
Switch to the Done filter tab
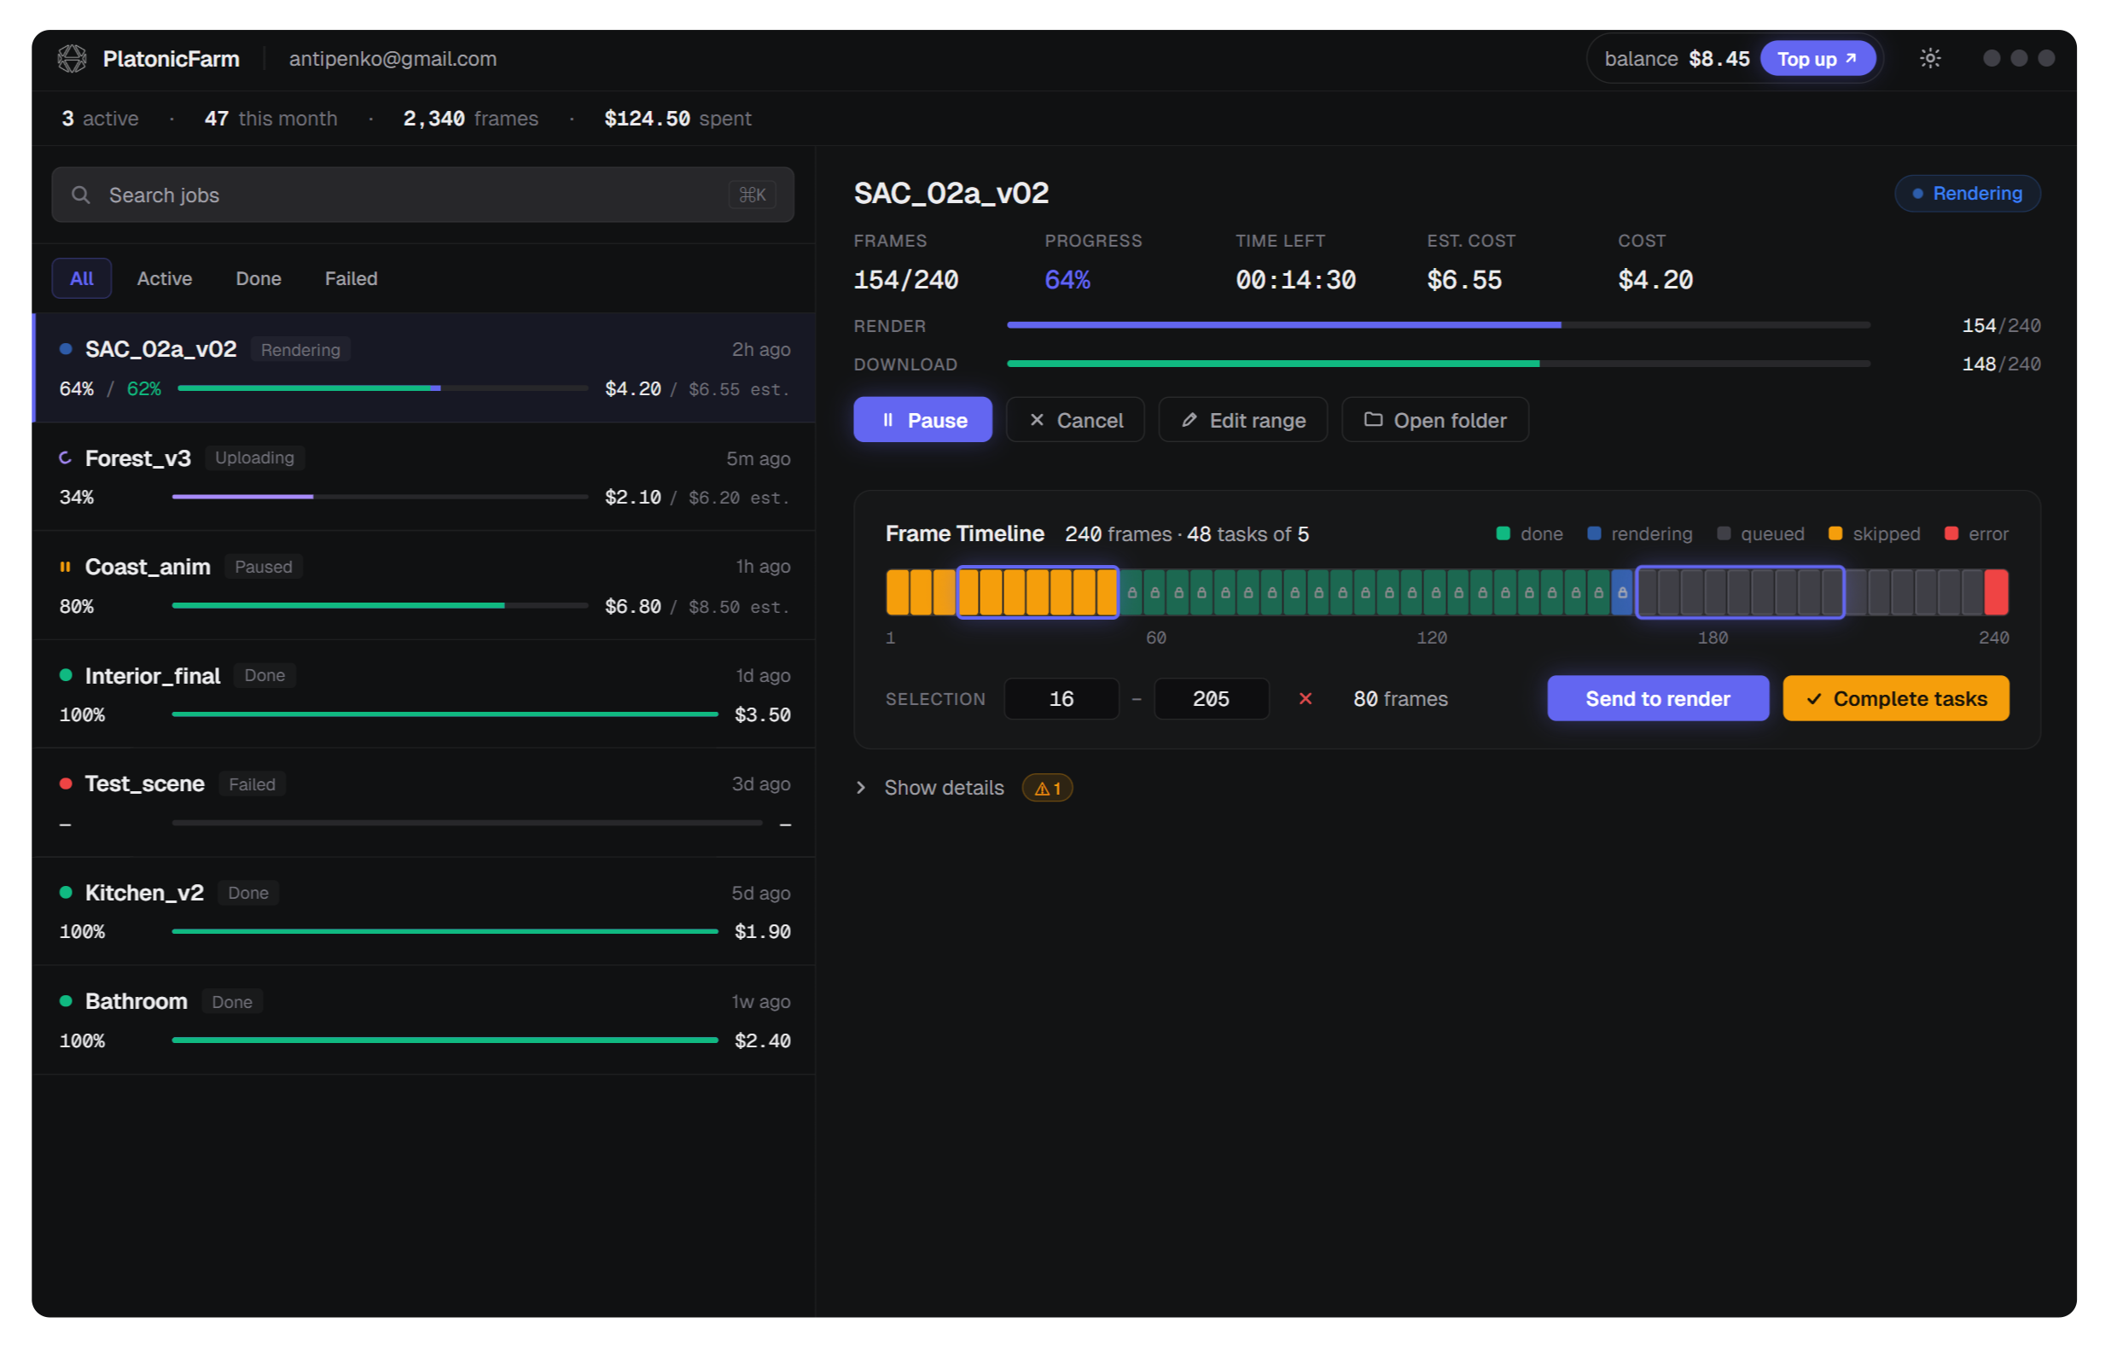coord(259,279)
